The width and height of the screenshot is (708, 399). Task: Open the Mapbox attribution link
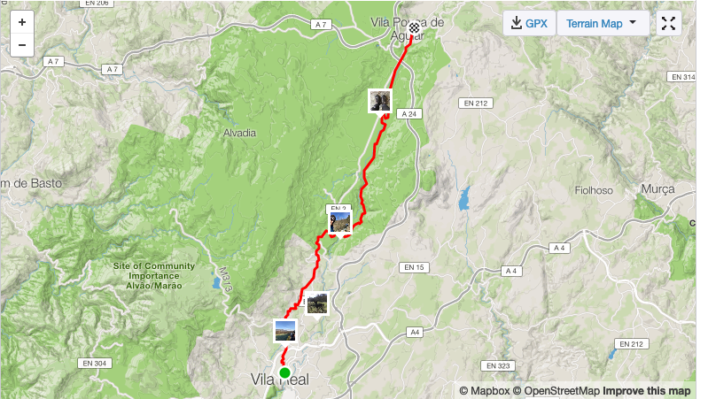485,391
